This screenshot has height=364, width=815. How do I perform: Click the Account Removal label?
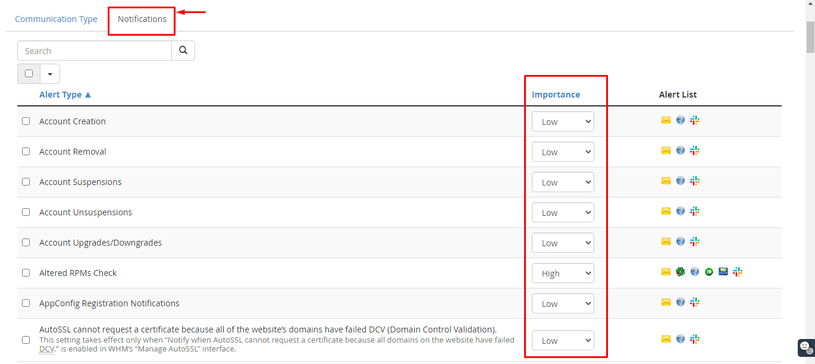coord(73,152)
